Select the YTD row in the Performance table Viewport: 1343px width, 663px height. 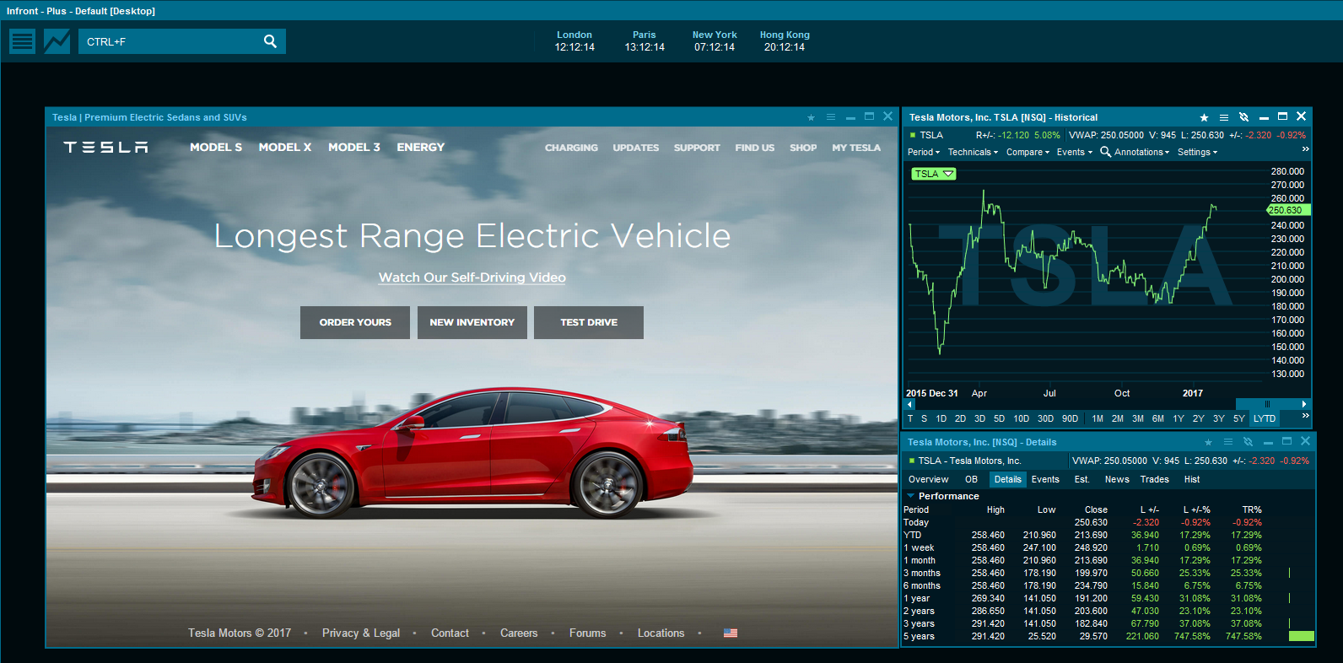pos(1108,535)
